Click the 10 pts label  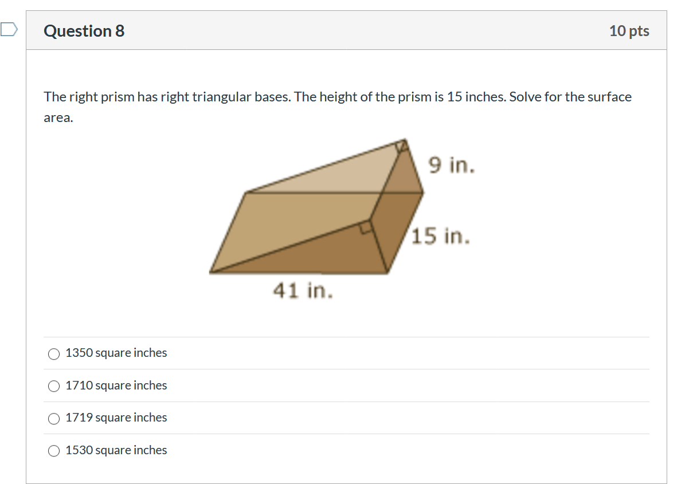tap(629, 32)
